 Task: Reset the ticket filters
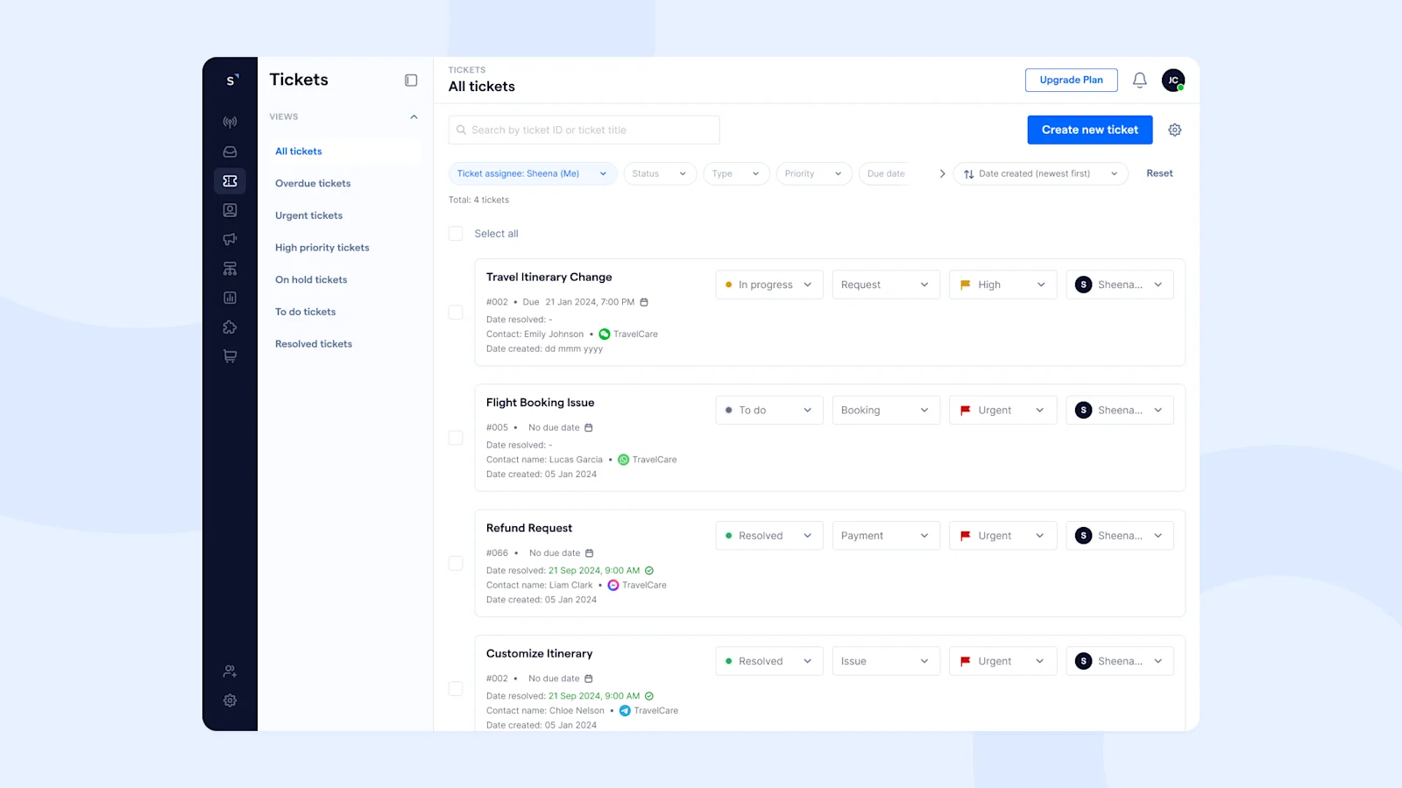point(1159,172)
